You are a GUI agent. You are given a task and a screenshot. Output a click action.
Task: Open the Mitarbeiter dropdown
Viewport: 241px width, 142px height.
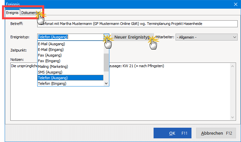coord(206,37)
